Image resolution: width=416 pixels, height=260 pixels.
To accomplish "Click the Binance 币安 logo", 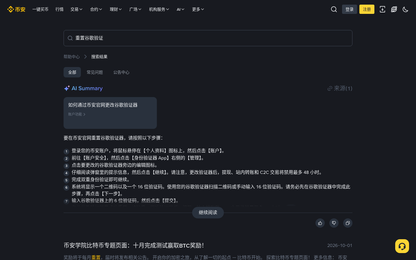I will (x=16, y=9).
